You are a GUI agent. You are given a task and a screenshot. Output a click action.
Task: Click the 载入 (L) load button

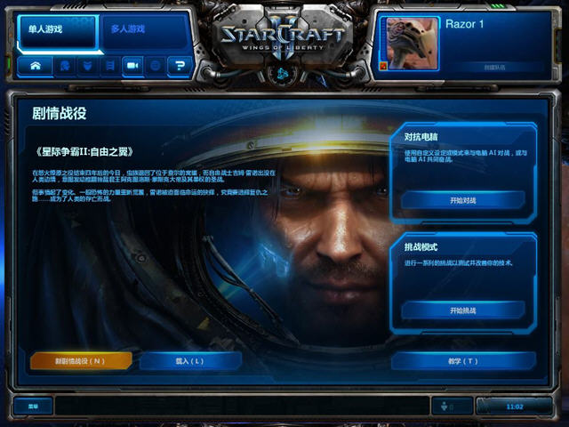pyautogui.click(x=189, y=361)
